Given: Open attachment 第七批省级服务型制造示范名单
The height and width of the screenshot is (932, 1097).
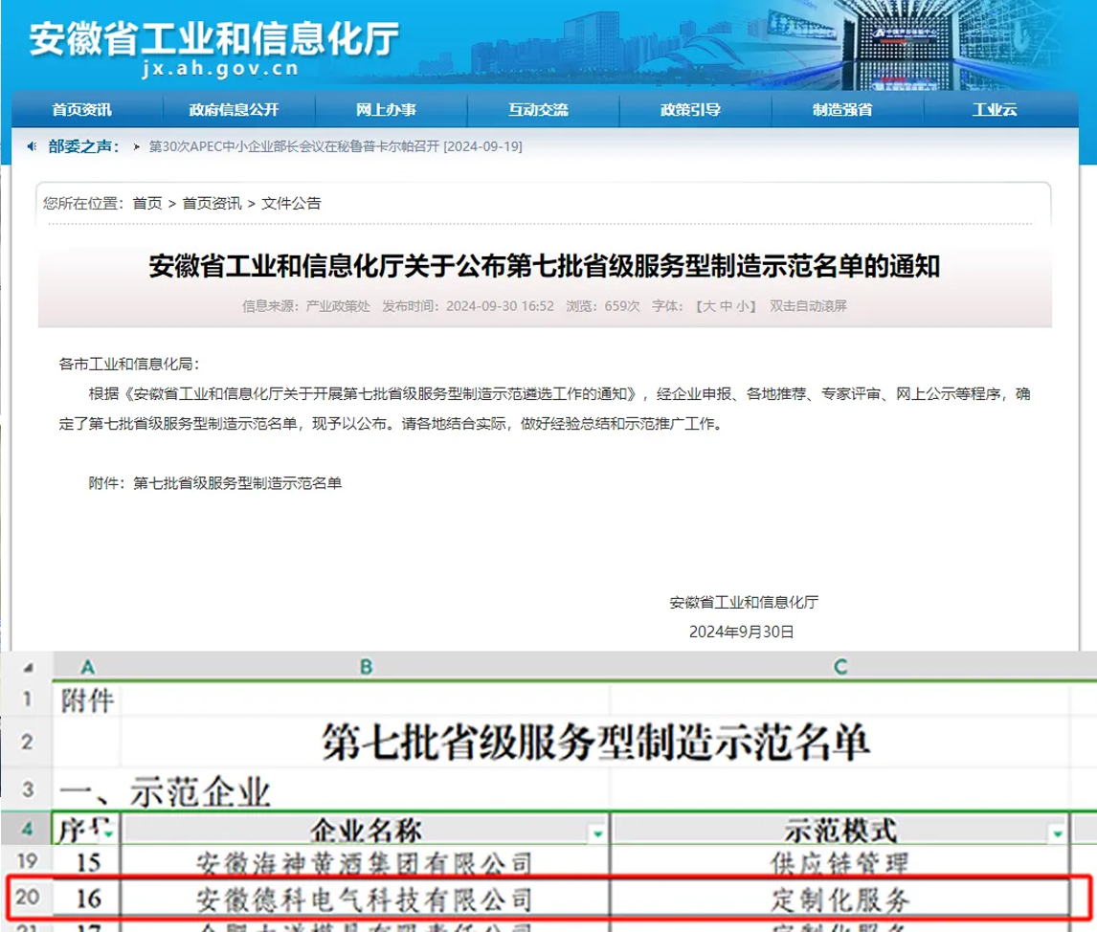Looking at the screenshot, I should click(x=237, y=483).
